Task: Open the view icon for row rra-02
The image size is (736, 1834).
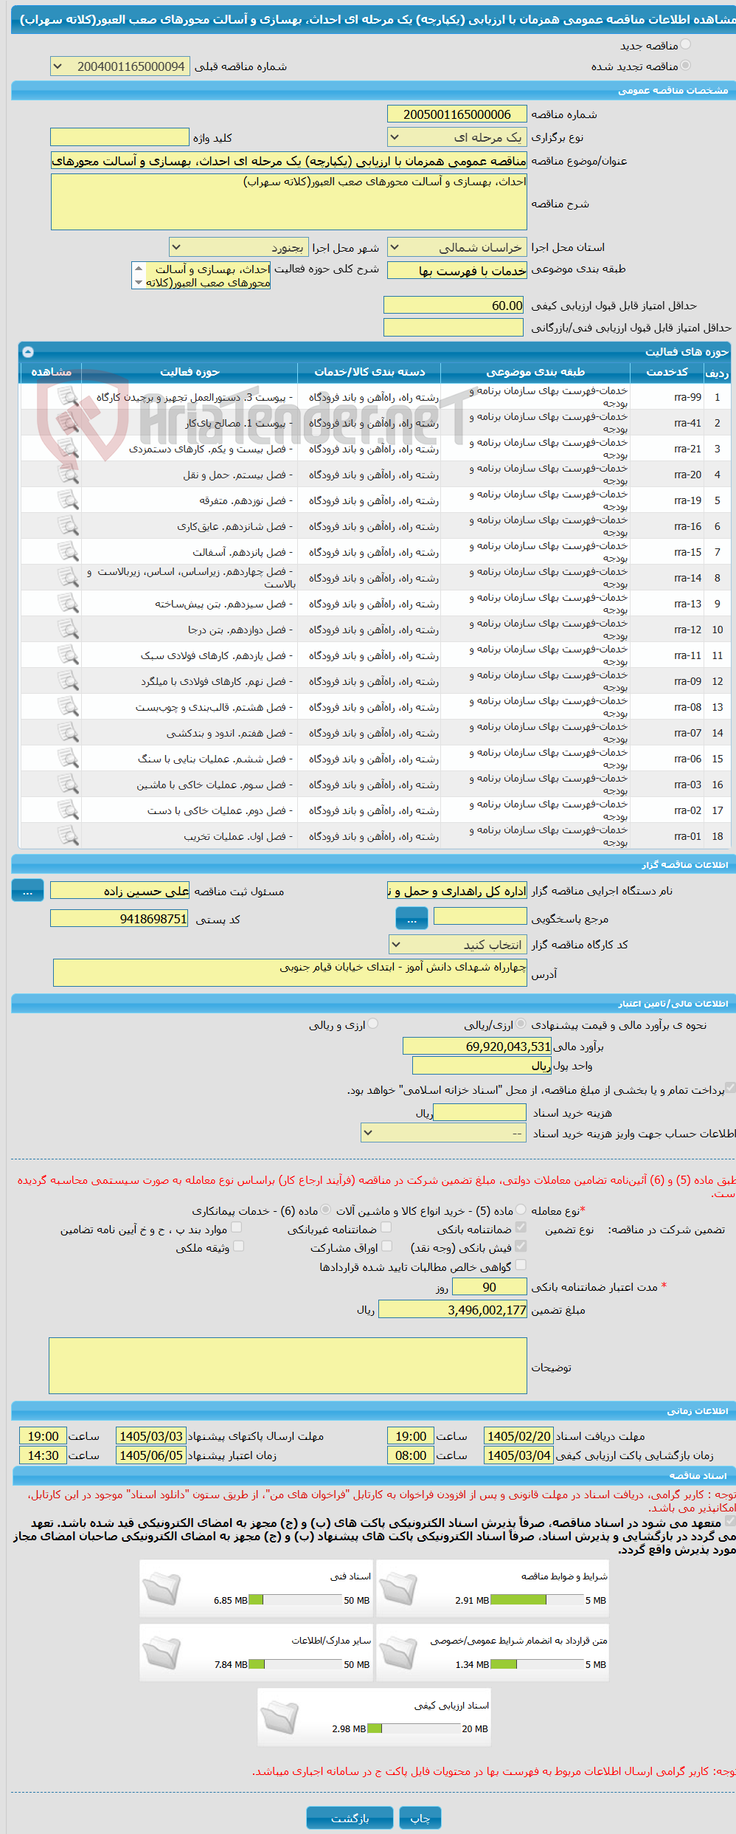Action: (x=68, y=810)
